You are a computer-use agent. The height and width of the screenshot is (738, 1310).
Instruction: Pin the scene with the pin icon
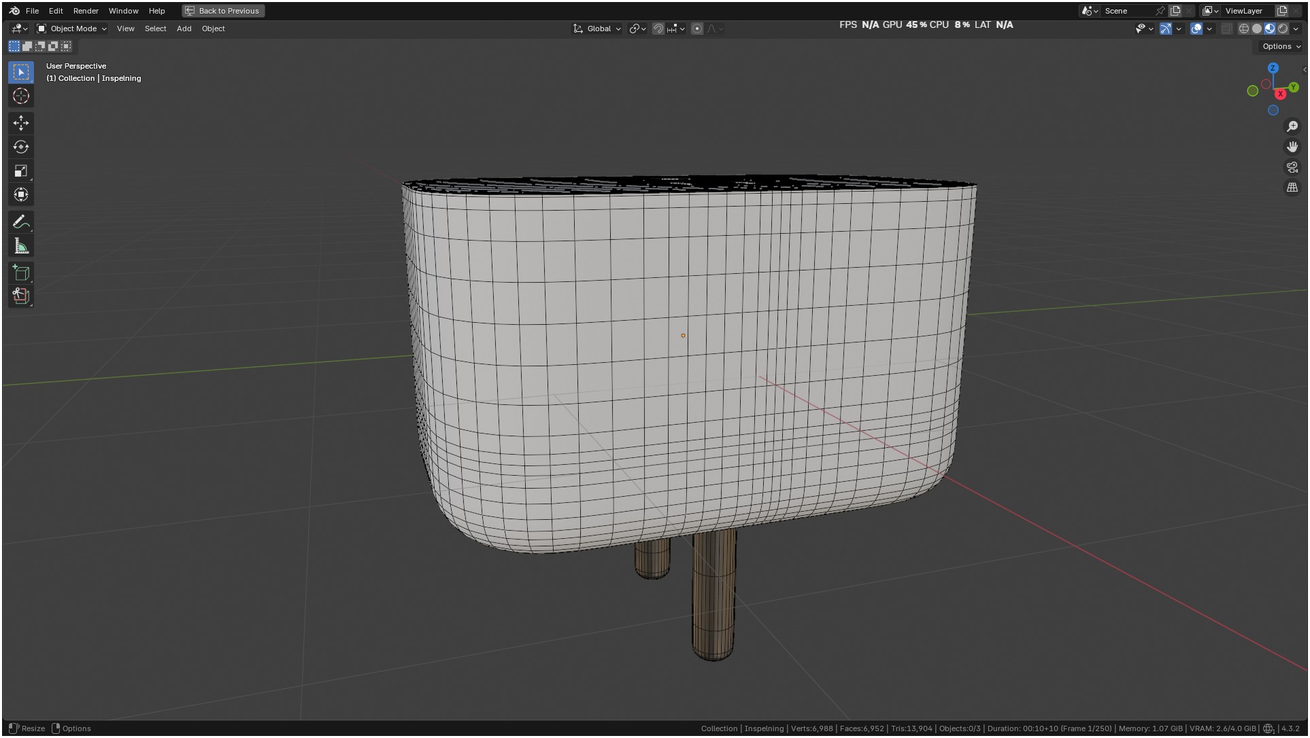click(1160, 11)
